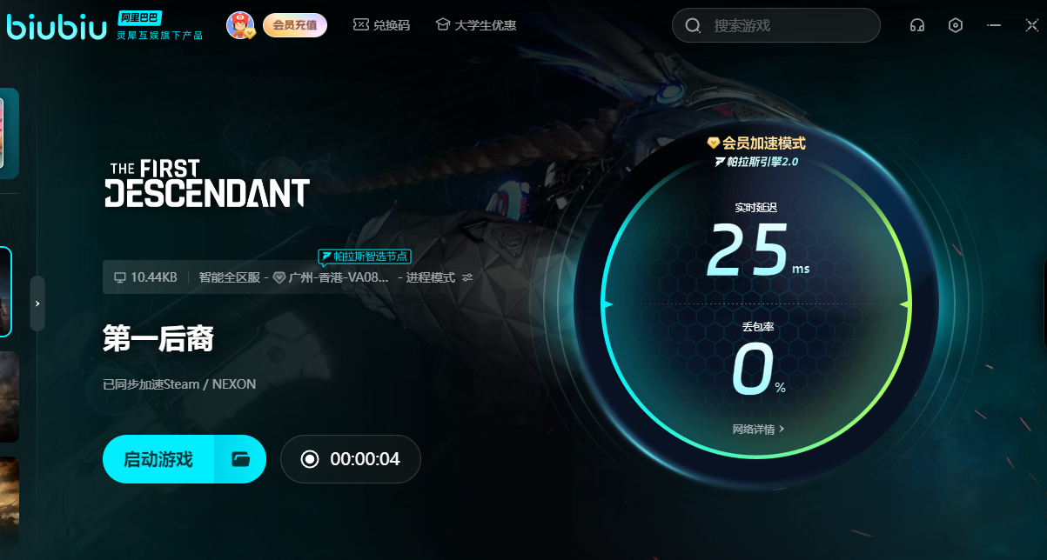Change the 智能全区服 server region
This screenshot has height=560, width=1047.
pos(231,277)
